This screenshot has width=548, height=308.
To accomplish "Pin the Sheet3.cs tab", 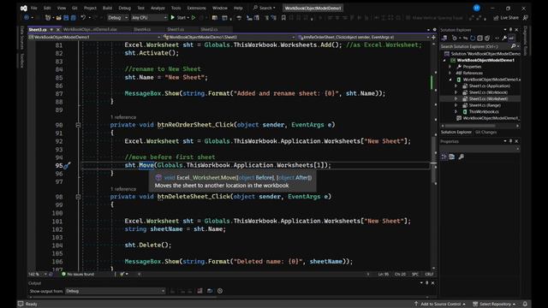I will (x=51, y=30).
